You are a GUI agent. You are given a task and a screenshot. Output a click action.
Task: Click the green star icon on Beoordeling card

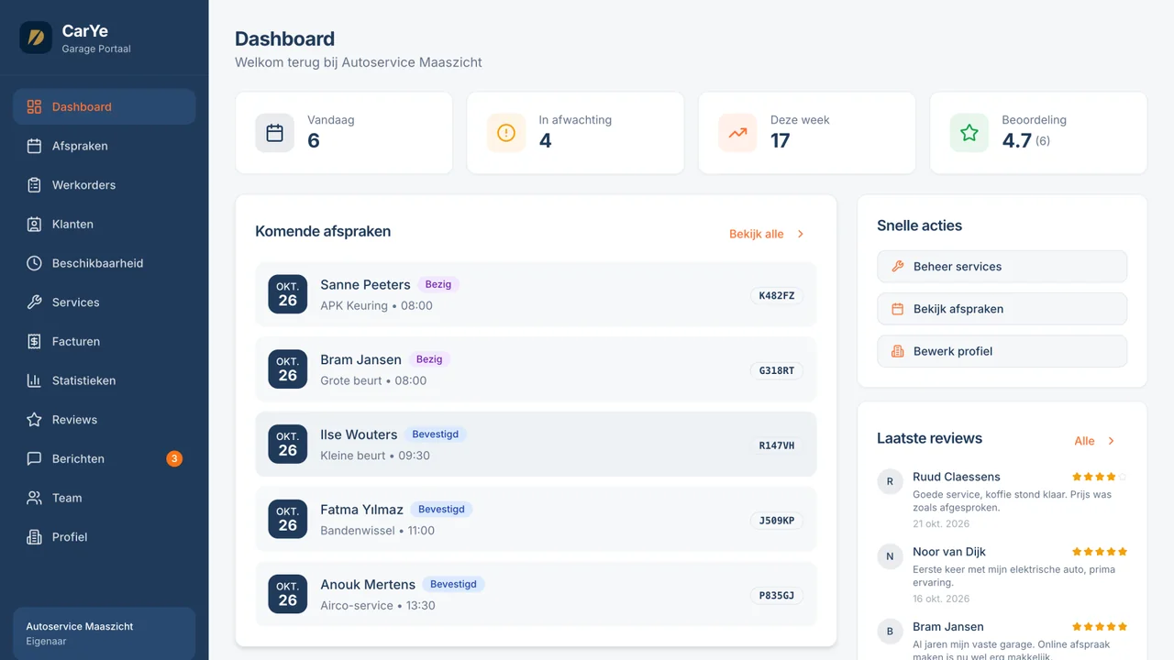[x=969, y=133]
